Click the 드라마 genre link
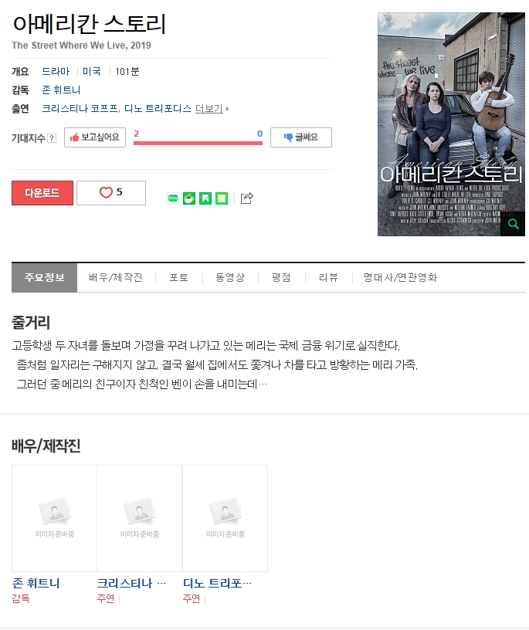 point(56,72)
